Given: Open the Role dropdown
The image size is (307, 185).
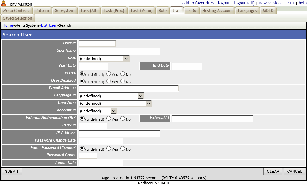Looking at the screenshot, I should (x=126, y=58).
